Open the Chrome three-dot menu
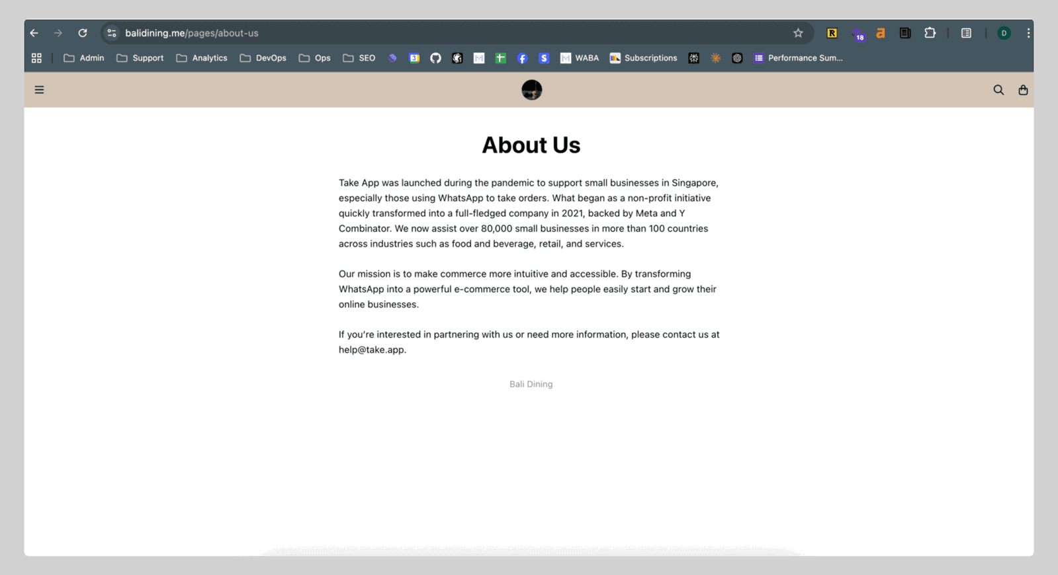 pyautogui.click(x=1028, y=33)
